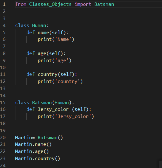Screen dimensions: 162x168
Task: Click the 'class' keyword on line 15
Action: [x=22, y=103]
